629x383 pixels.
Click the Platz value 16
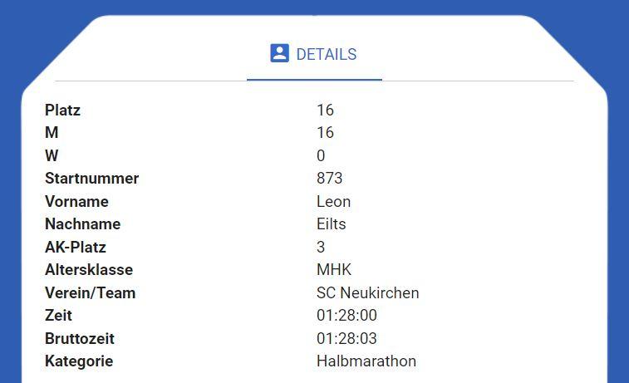click(325, 110)
